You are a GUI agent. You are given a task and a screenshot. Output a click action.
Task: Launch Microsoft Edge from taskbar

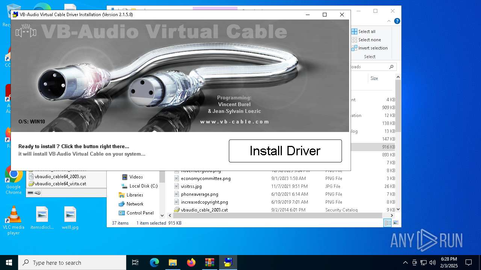click(x=154, y=262)
